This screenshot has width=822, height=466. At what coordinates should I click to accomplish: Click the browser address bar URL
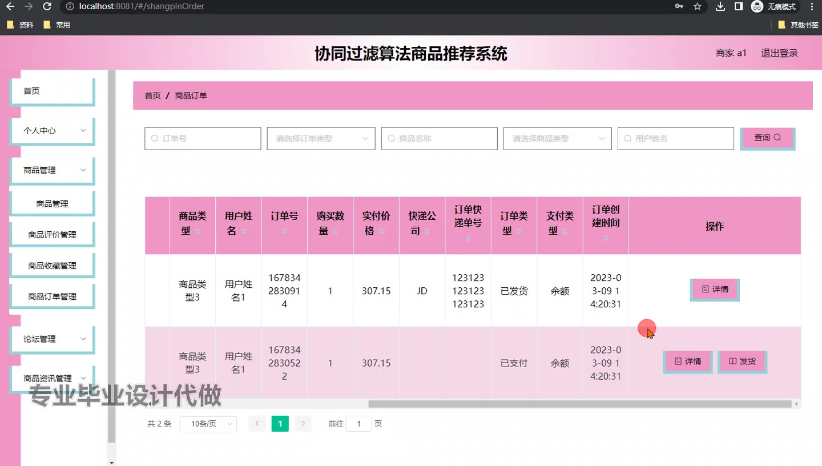[142, 6]
